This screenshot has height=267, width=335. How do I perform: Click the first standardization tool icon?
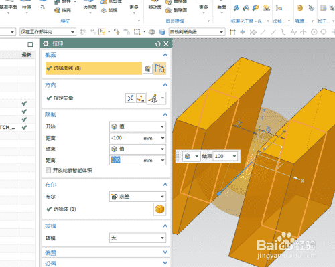pyautogui.click(x=237, y=8)
